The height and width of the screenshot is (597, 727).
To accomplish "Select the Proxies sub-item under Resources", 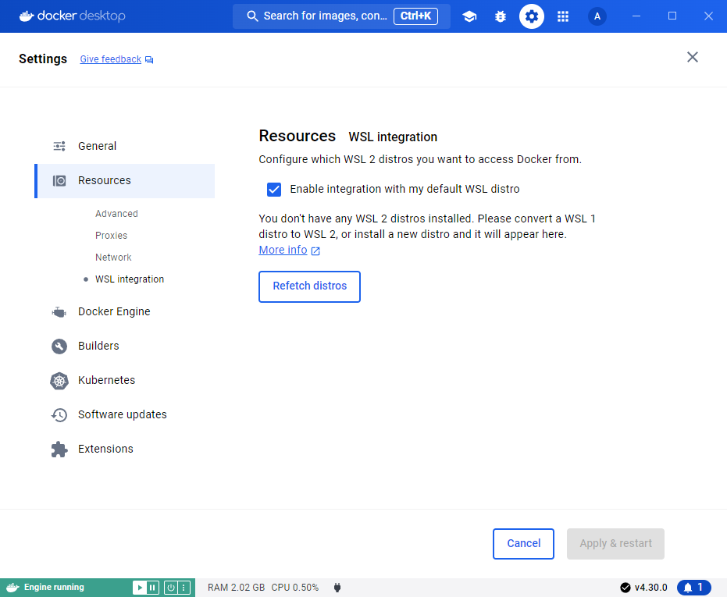I will [111, 236].
